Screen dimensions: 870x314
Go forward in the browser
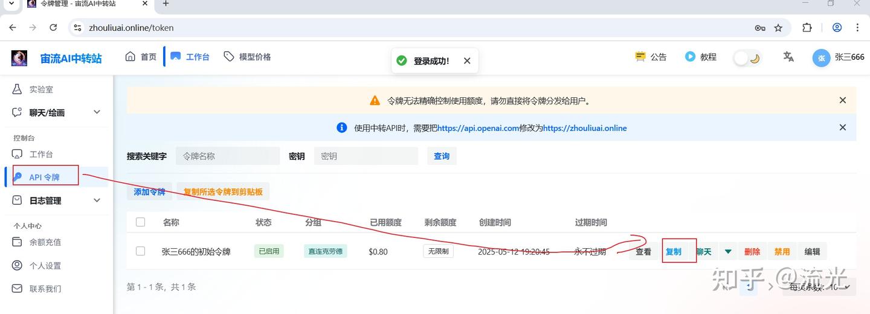pos(33,28)
